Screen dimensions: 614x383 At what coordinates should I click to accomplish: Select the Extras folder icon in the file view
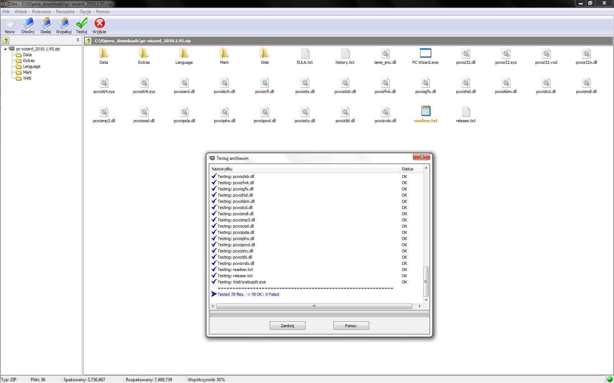pos(144,53)
